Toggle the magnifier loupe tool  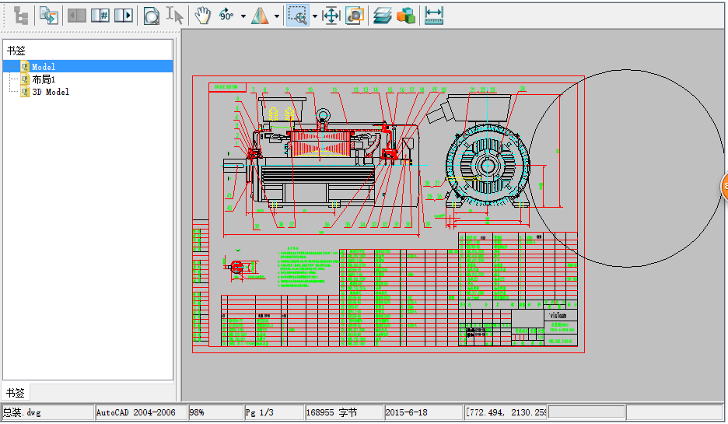tap(152, 16)
